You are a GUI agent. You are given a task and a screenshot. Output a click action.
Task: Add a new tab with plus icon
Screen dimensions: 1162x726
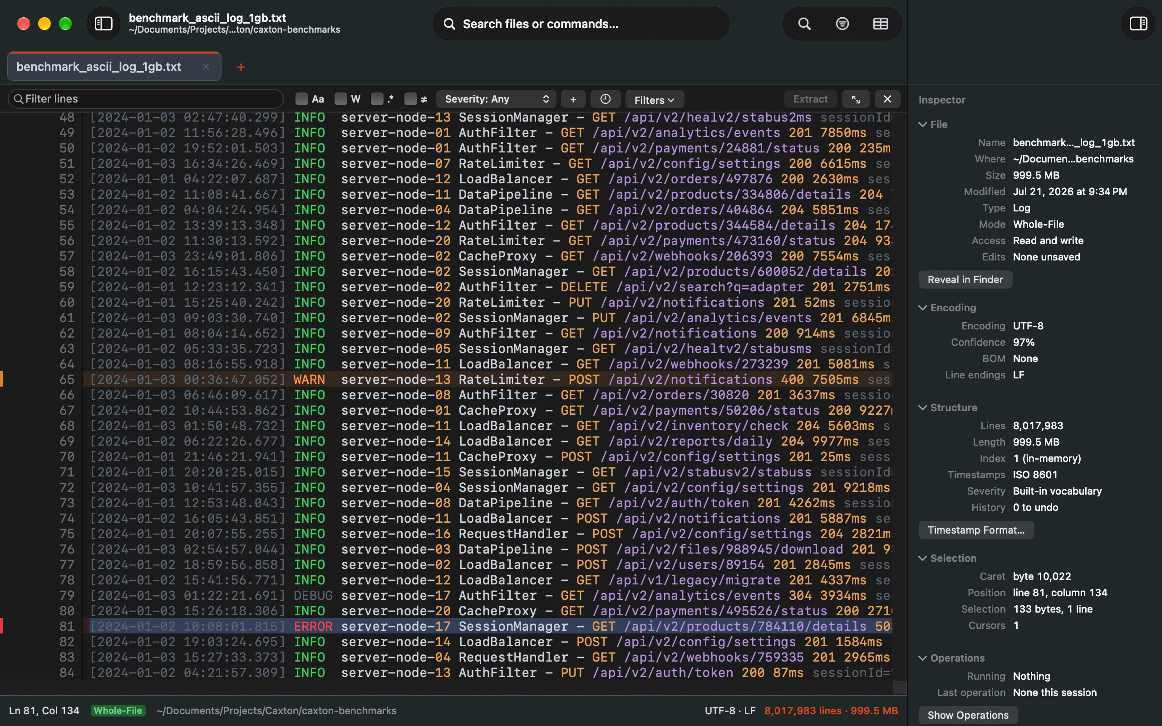(x=241, y=67)
